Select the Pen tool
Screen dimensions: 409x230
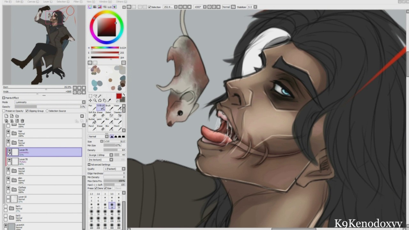point(92,107)
